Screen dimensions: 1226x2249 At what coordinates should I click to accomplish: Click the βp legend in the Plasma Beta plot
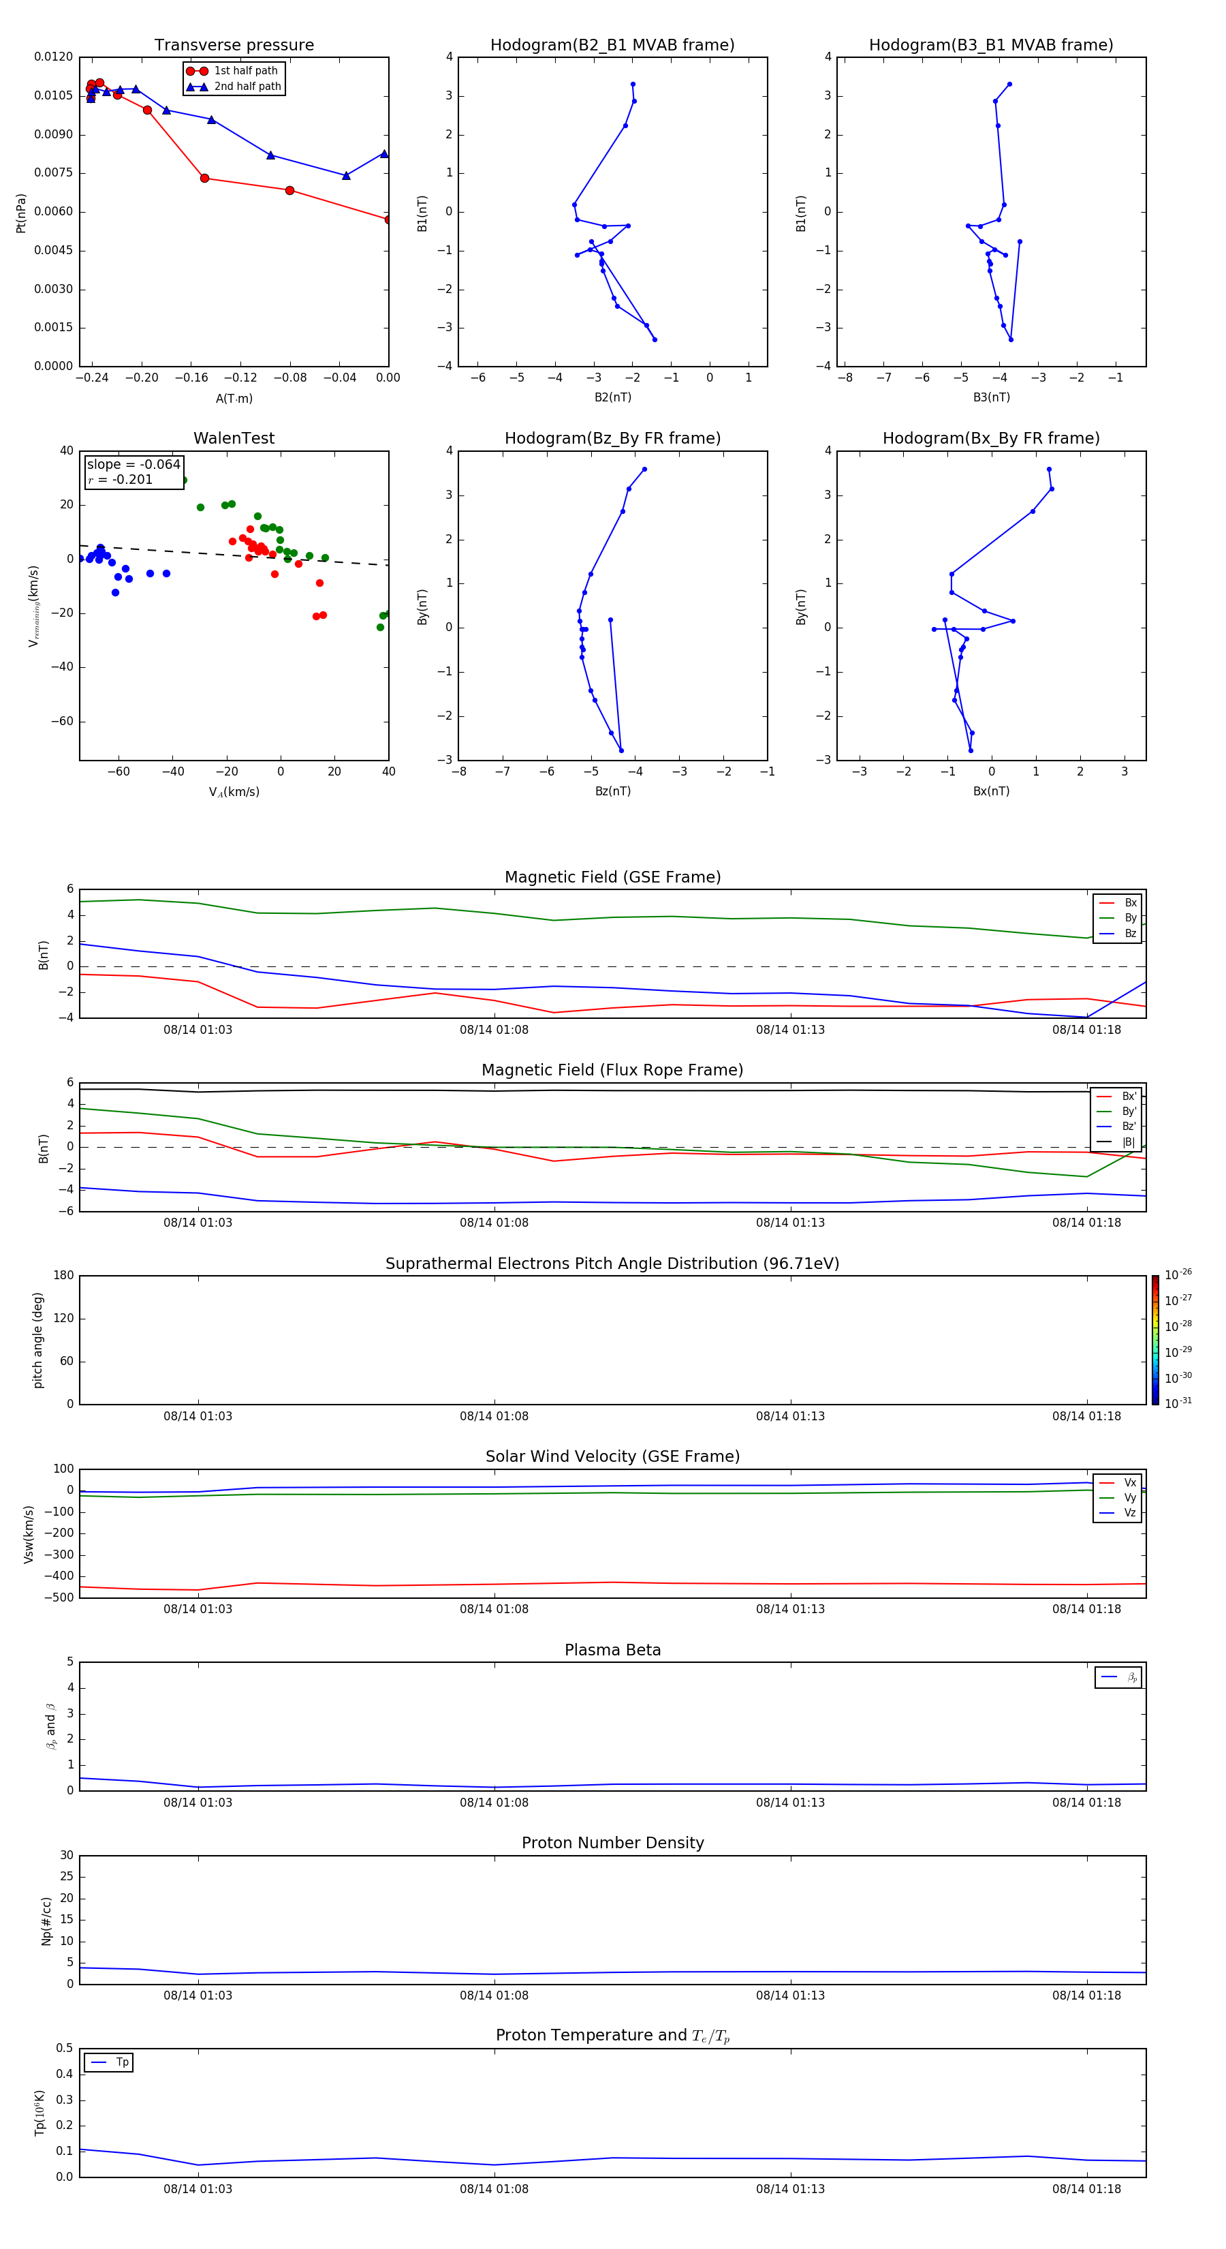(1118, 1677)
